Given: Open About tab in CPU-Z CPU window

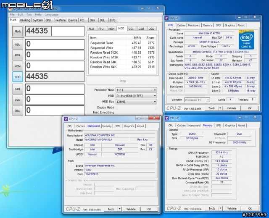Looking at the screenshot, I should click(241, 25).
